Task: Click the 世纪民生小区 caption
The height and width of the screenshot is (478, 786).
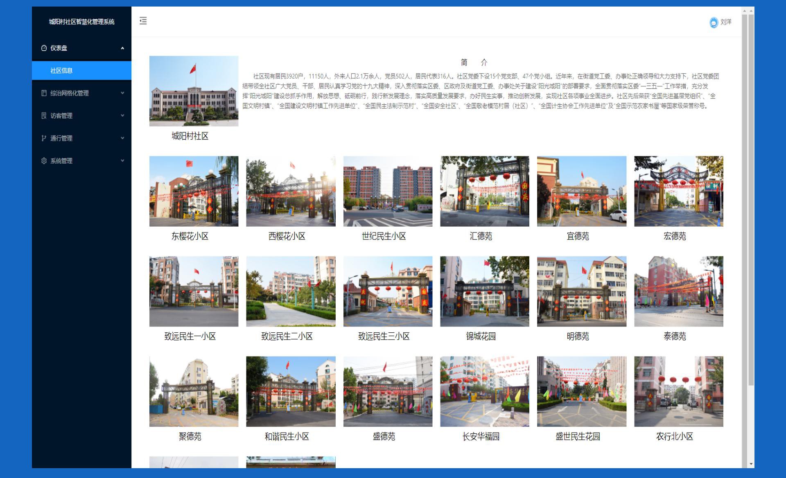Action: point(384,236)
